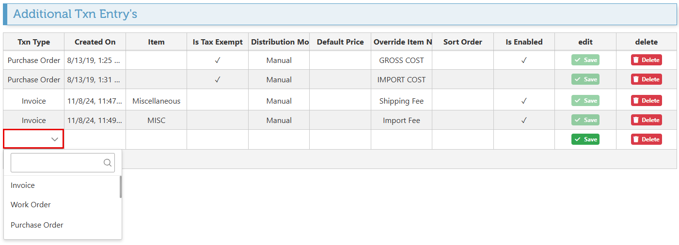The image size is (679, 245).
Task: Pick Purchase Order in the dropdown list
Action: pyautogui.click(x=37, y=225)
